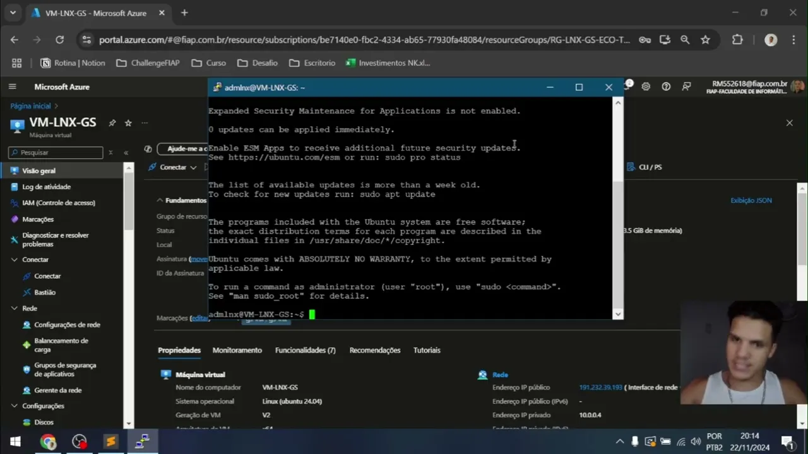The height and width of the screenshot is (454, 808).
Task: Collapse the Rede sidebar group
Action: tap(15, 308)
